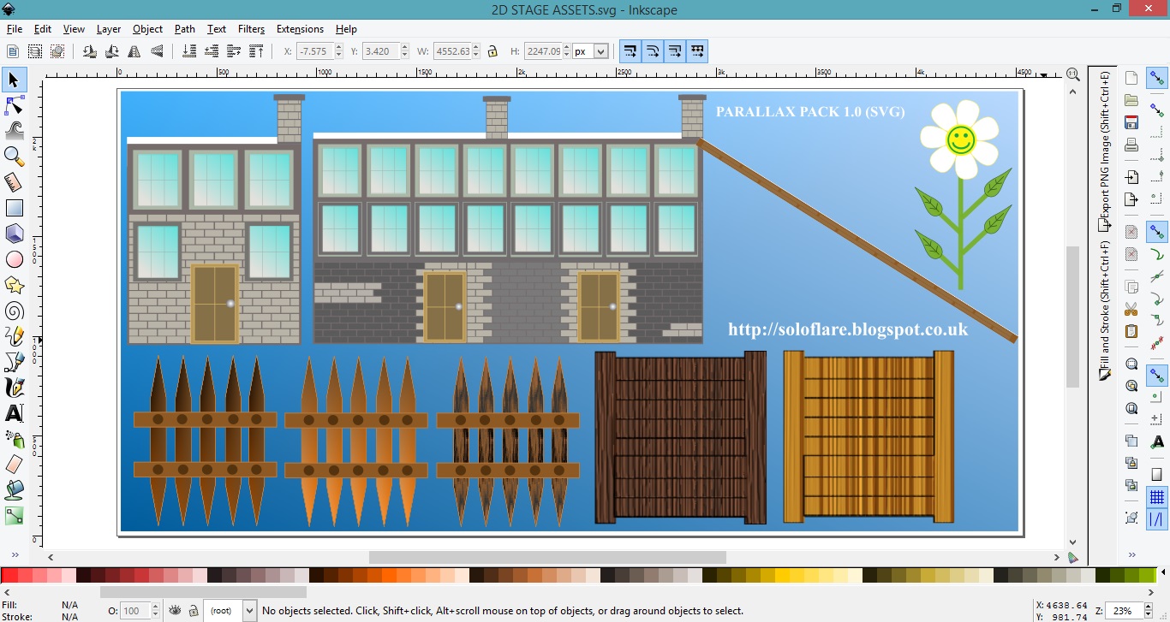Image resolution: width=1170 pixels, height=622 pixels.
Task: Select the Node edit tool
Action: tap(14, 105)
